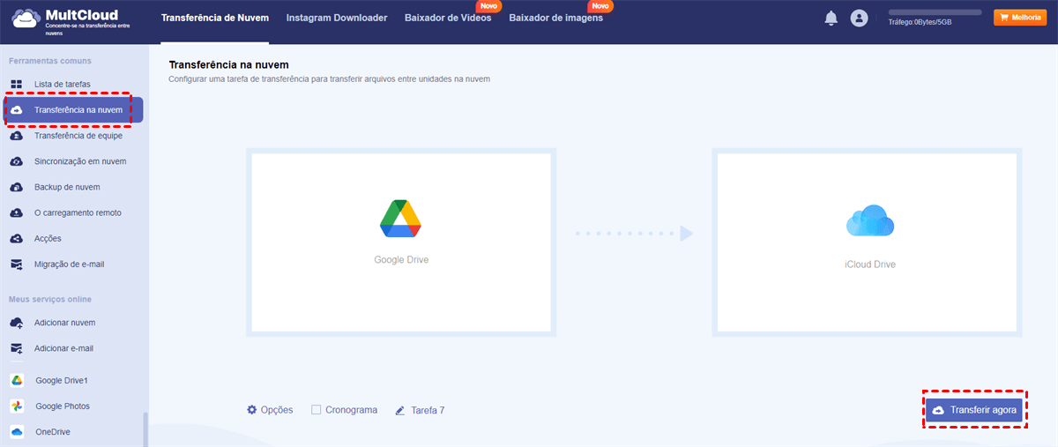This screenshot has height=447, width=1058.
Task: Click the Melhoria upgrade button
Action: pyautogui.click(x=1020, y=18)
